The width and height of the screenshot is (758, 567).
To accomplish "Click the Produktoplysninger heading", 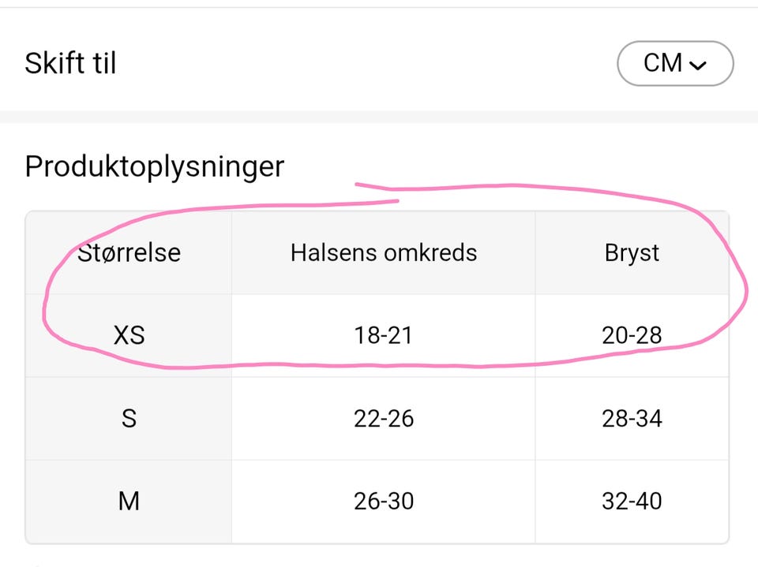I will (x=154, y=166).
